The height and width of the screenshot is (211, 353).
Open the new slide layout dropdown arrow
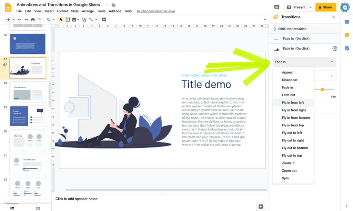point(13,20)
